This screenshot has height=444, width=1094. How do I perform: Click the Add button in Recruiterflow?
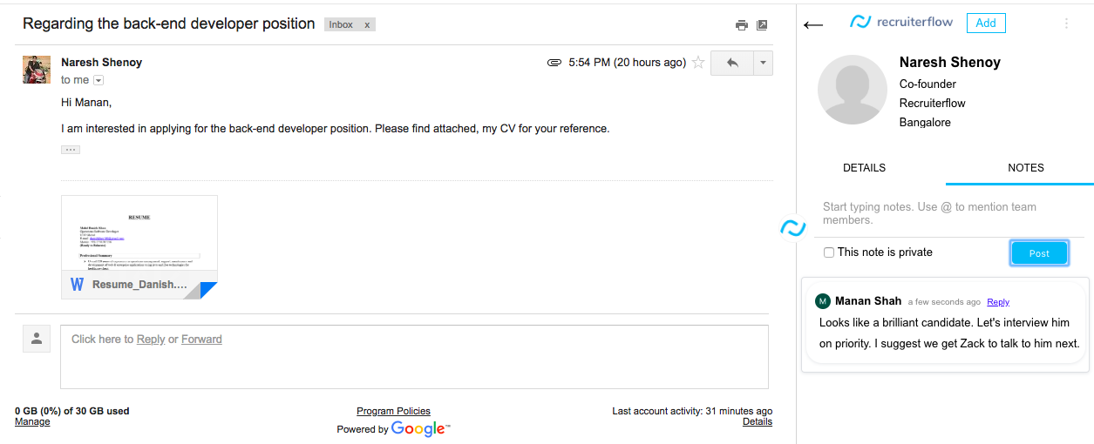pyautogui.click(x=986, y=24)
